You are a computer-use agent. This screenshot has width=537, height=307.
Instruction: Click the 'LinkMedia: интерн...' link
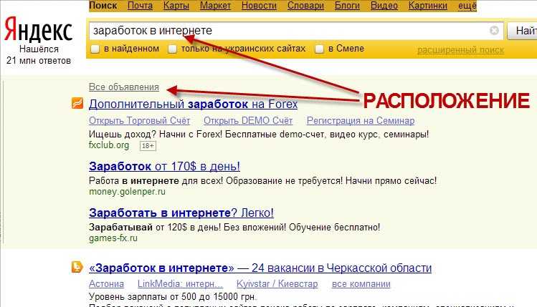(x=180, y=284)
